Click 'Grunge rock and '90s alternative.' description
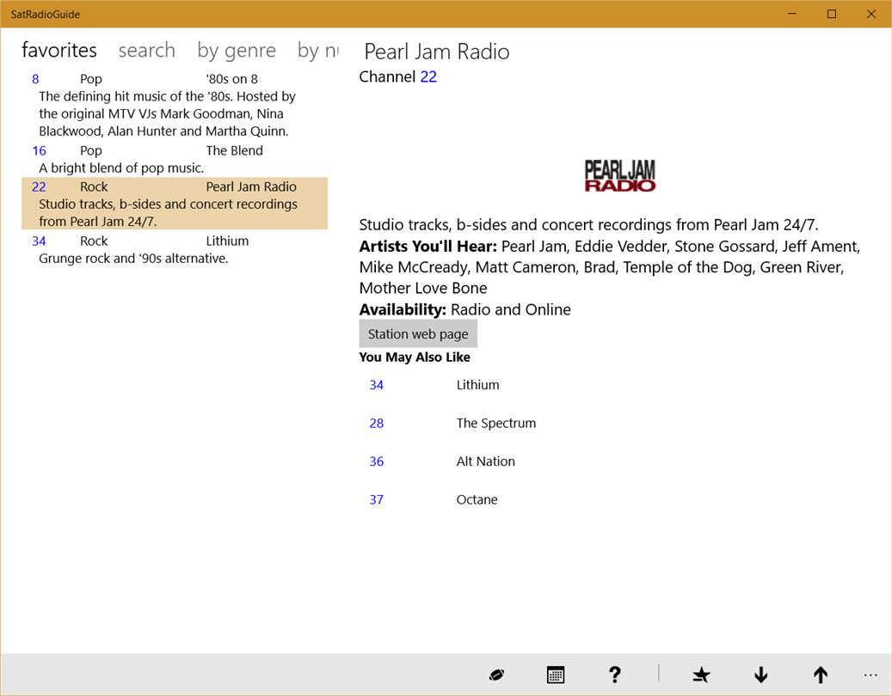 pos(133,259)
